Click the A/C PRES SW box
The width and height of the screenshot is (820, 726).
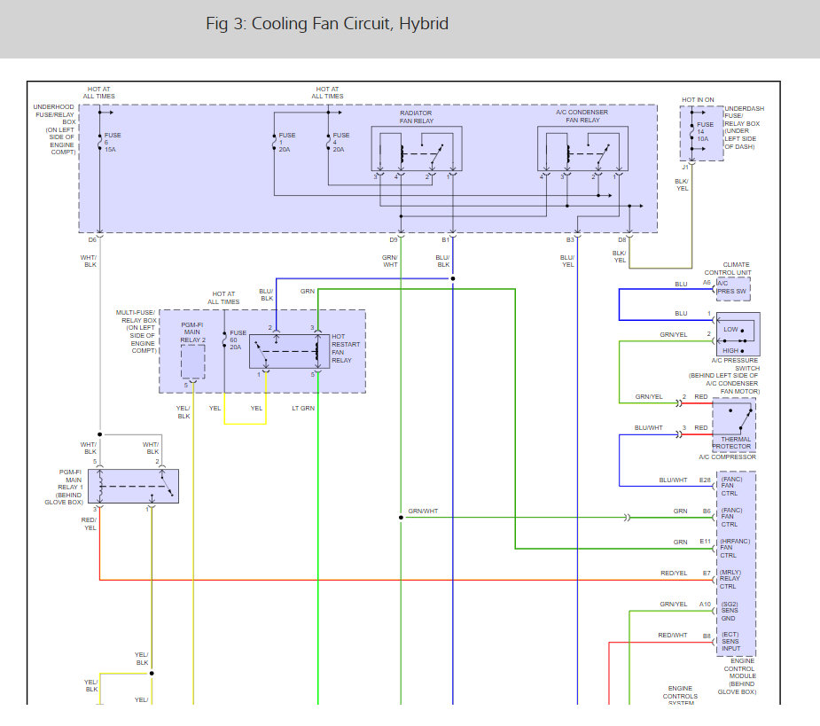[x=732, y=289]
